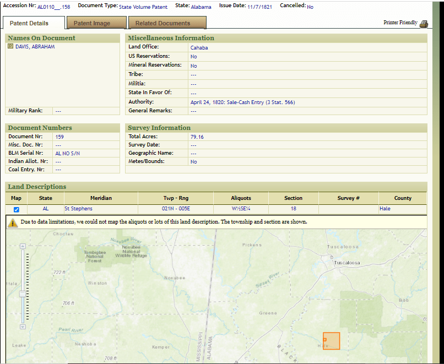
Task: Click the Tuscaloosa label on the map
Action: coord(346,263)
